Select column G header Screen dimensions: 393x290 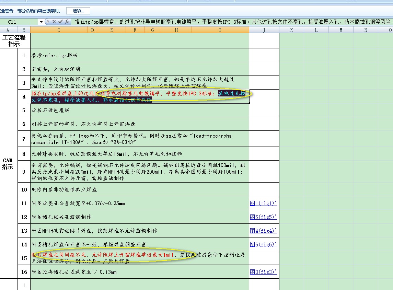pyautogui.click(x=152, y=30)
